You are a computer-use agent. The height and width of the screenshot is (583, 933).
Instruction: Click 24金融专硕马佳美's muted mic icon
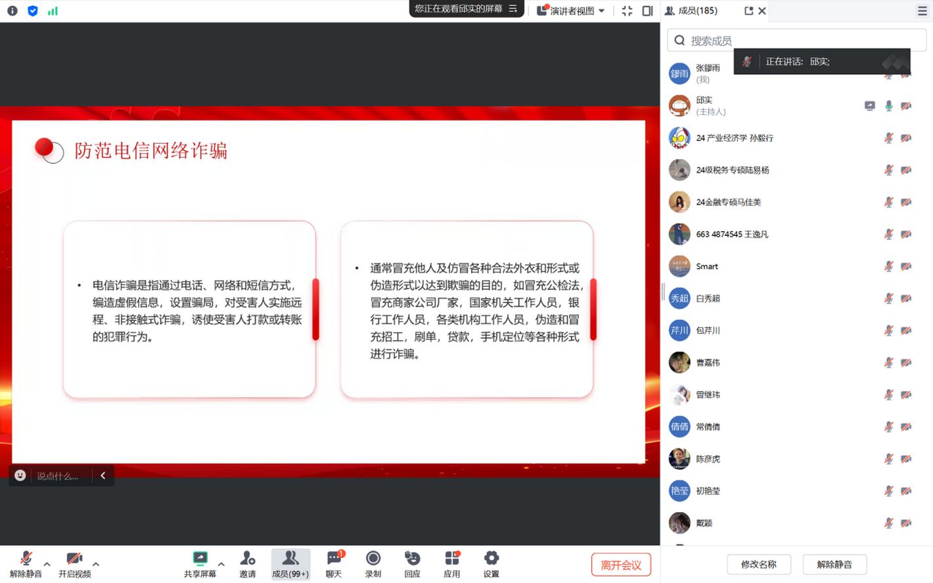coord(888,202)
